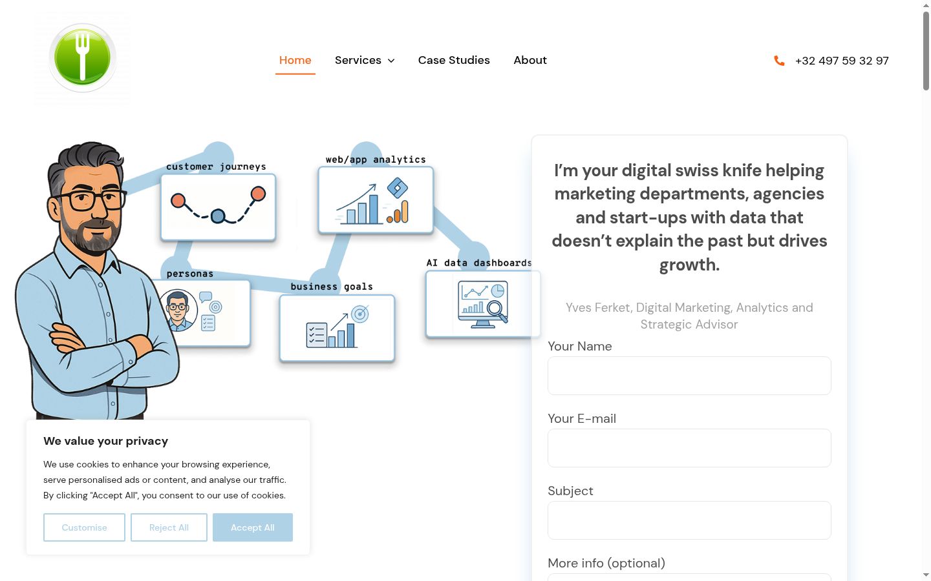Select the personas illustration card
Image resolution: width=931 pixels, height=581 pixels.
click(206, 312)
